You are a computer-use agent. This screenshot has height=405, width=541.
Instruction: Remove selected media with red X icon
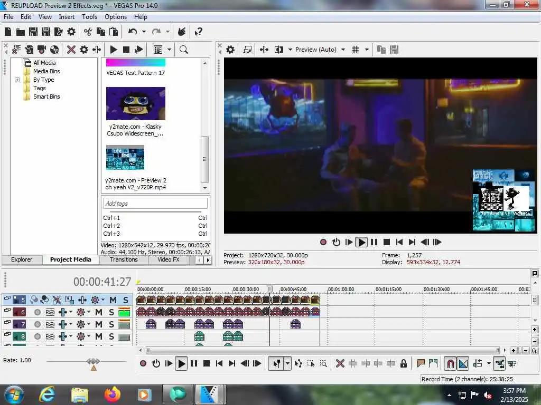click(x=71, y=50)
